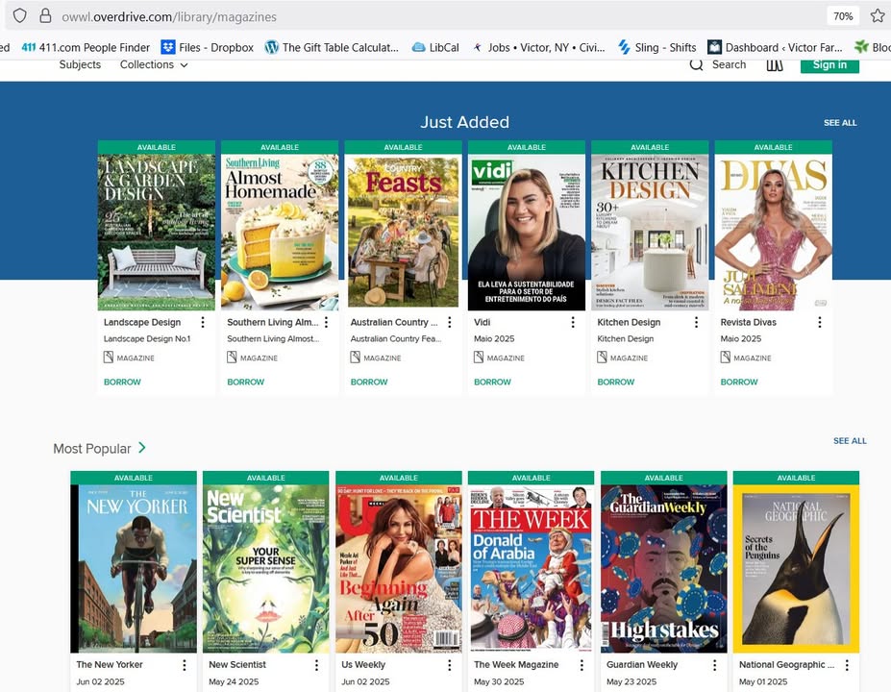The height and width of the screenshot is (692, 891).
Task: Open options menu for National Geographic
Action: click(847, 665)
